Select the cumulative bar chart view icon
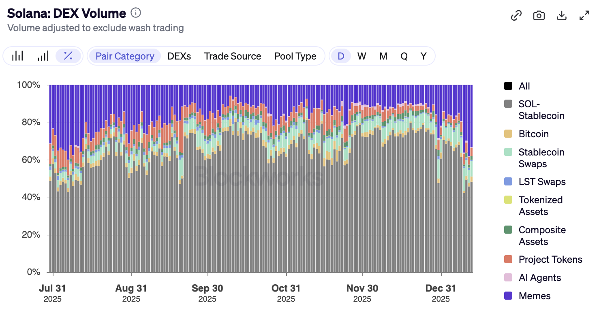Image resolution: width=599 pixels, height=311 pixels. pos(43,56)
